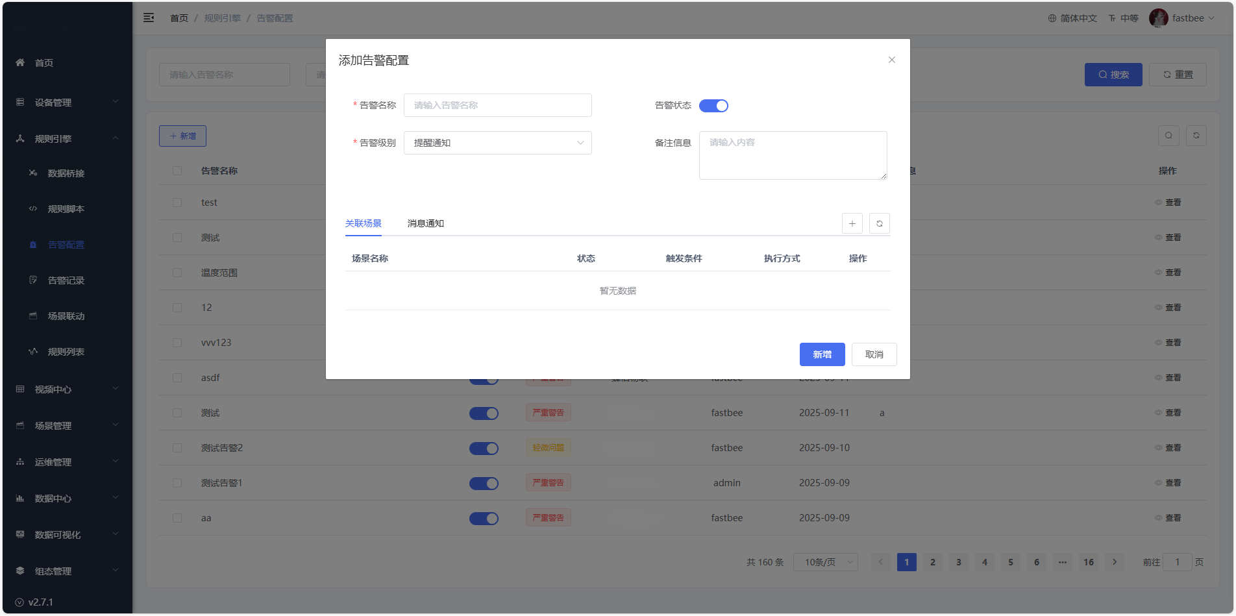
Task: Open the fastbee user avatar
Action: (x=1158, y=18)
